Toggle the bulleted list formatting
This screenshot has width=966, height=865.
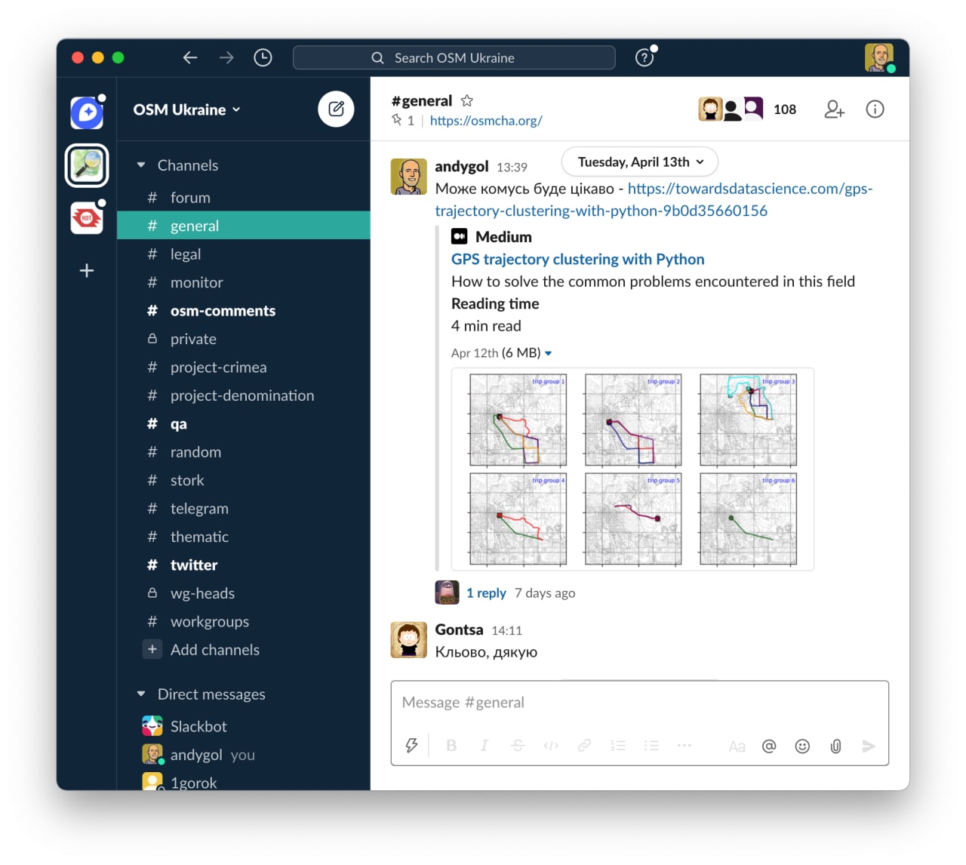point(651,746)
